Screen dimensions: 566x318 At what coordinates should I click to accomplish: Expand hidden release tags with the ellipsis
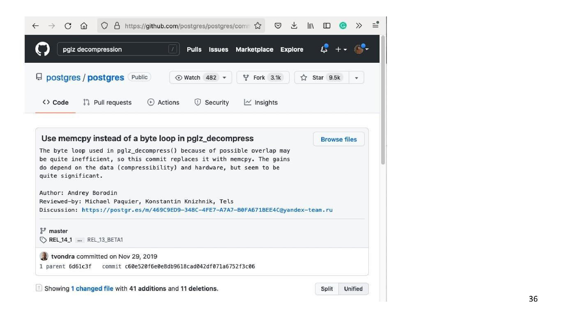tap(80, 240)
